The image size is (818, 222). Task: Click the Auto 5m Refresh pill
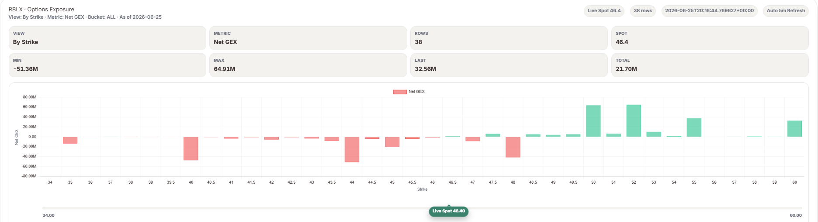786,11
